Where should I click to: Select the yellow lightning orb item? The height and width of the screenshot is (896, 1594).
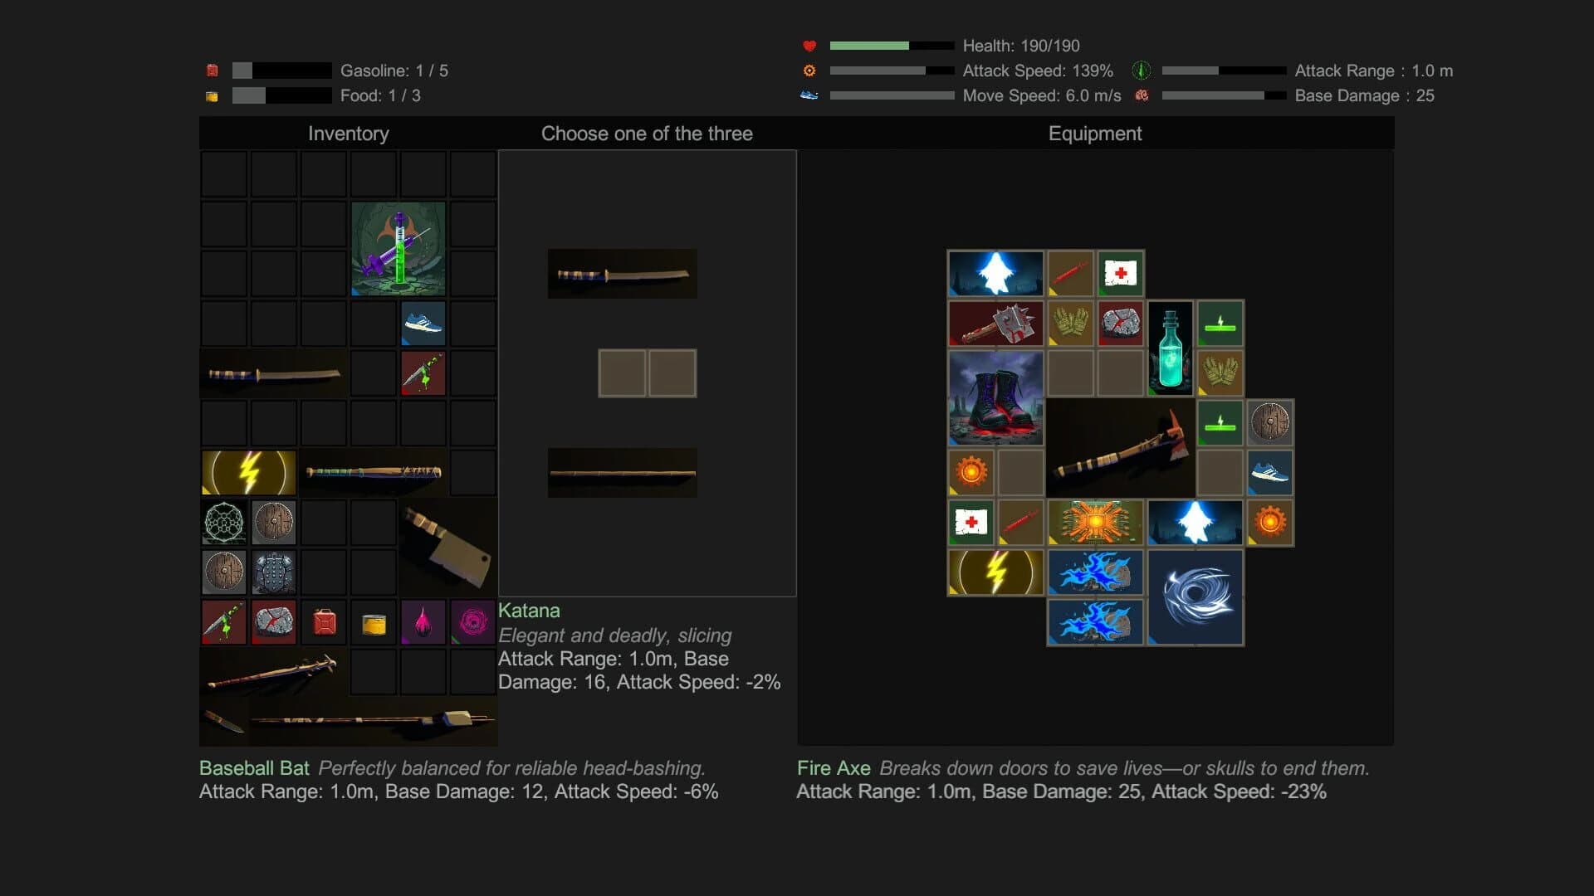click(x=248, y=472)
